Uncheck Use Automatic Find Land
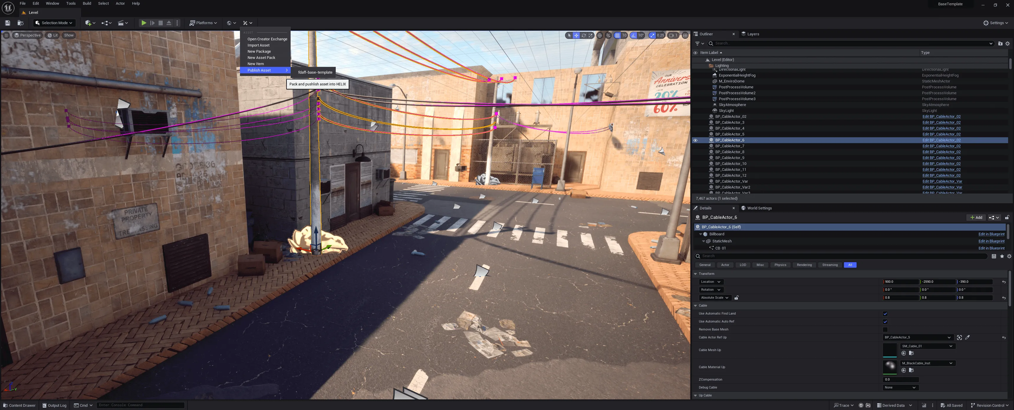Image resolution: width=1014 pixels, height=410 pixels. 885,314
